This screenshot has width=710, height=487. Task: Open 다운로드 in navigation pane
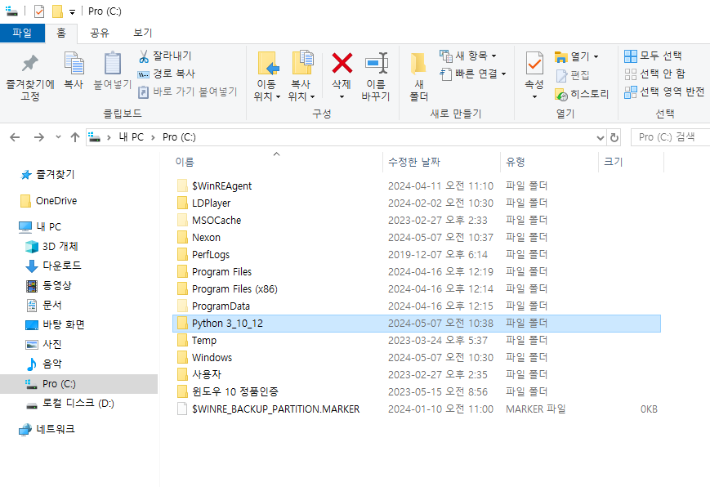click(53, 266)
